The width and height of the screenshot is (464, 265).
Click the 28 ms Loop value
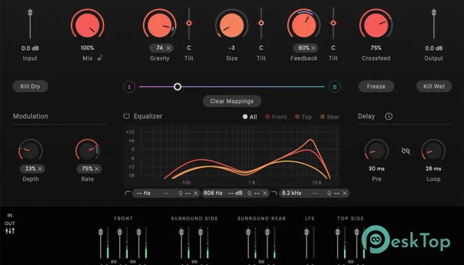coord(434,168)
